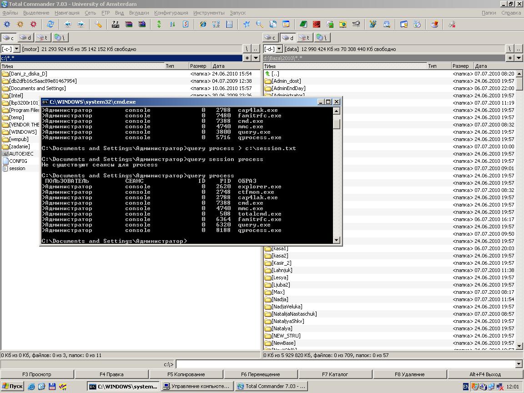This screenshot has width=524, height=393.
Task: Click the EN language indicator in tray
Action: [x=465, y=387]
